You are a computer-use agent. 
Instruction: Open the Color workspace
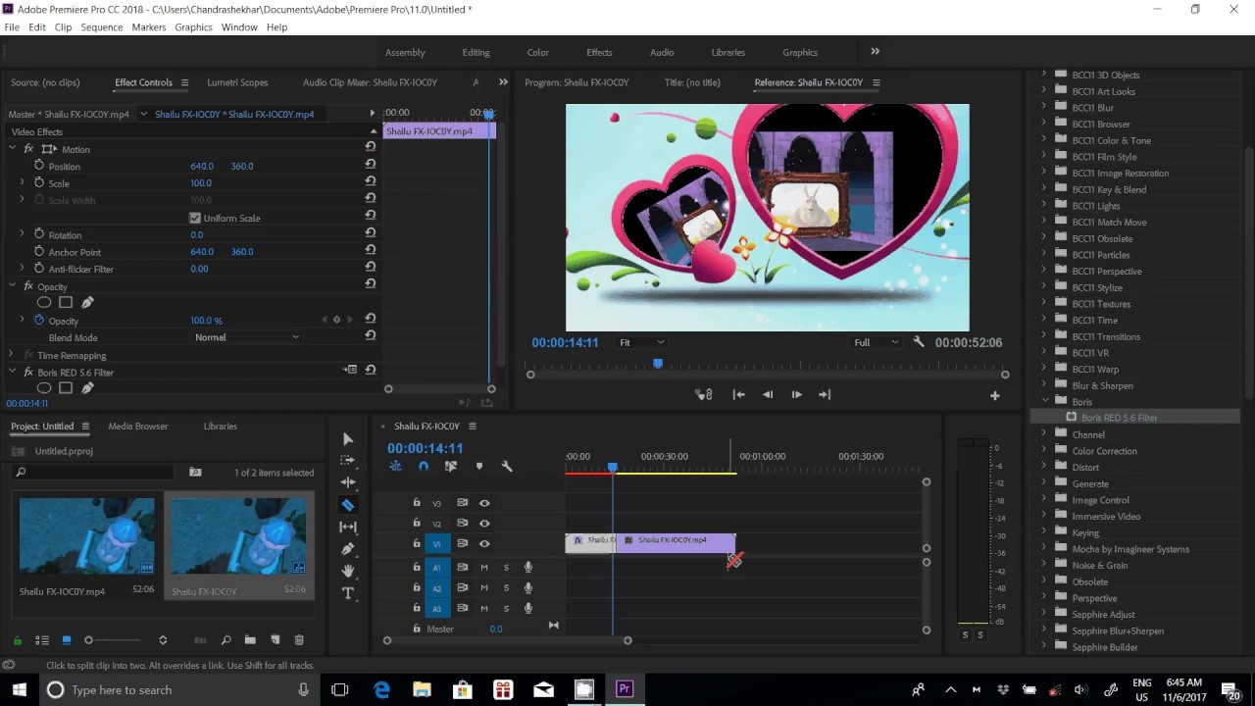coord(538,52)
